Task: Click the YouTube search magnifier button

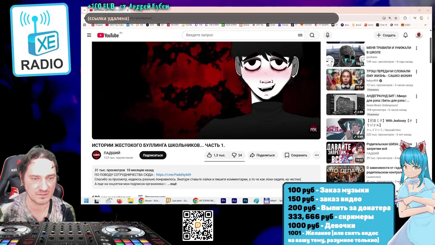Action: (x=312, y=35)
